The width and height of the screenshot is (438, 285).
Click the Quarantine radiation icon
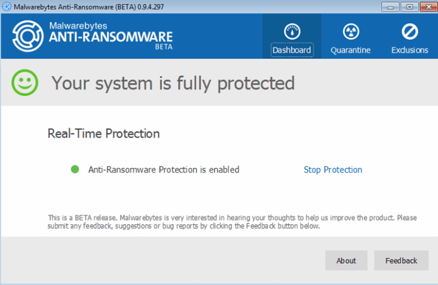350,31
